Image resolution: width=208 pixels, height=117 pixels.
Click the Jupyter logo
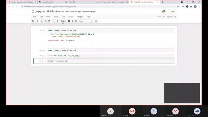(38, 12)
